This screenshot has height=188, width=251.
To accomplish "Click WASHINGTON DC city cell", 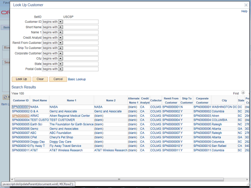I will pos(224,107).
